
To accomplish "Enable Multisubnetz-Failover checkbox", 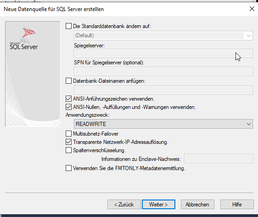I will pyautogui.click(x=68, y=134).
